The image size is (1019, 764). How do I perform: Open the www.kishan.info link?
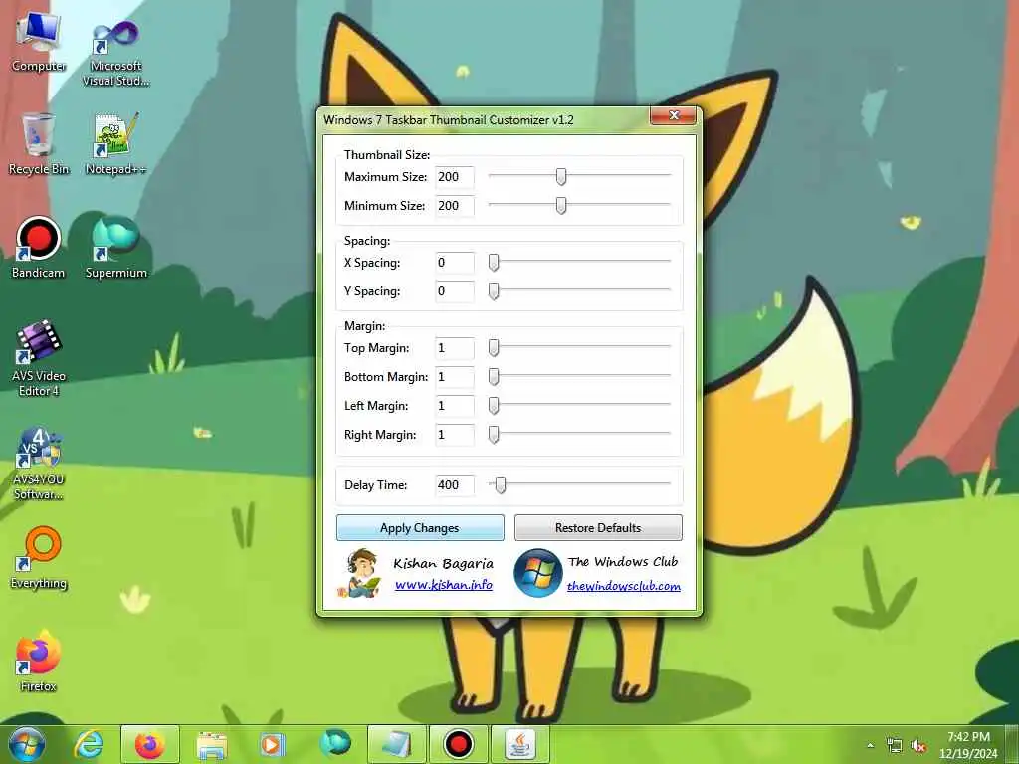point(444,585)
